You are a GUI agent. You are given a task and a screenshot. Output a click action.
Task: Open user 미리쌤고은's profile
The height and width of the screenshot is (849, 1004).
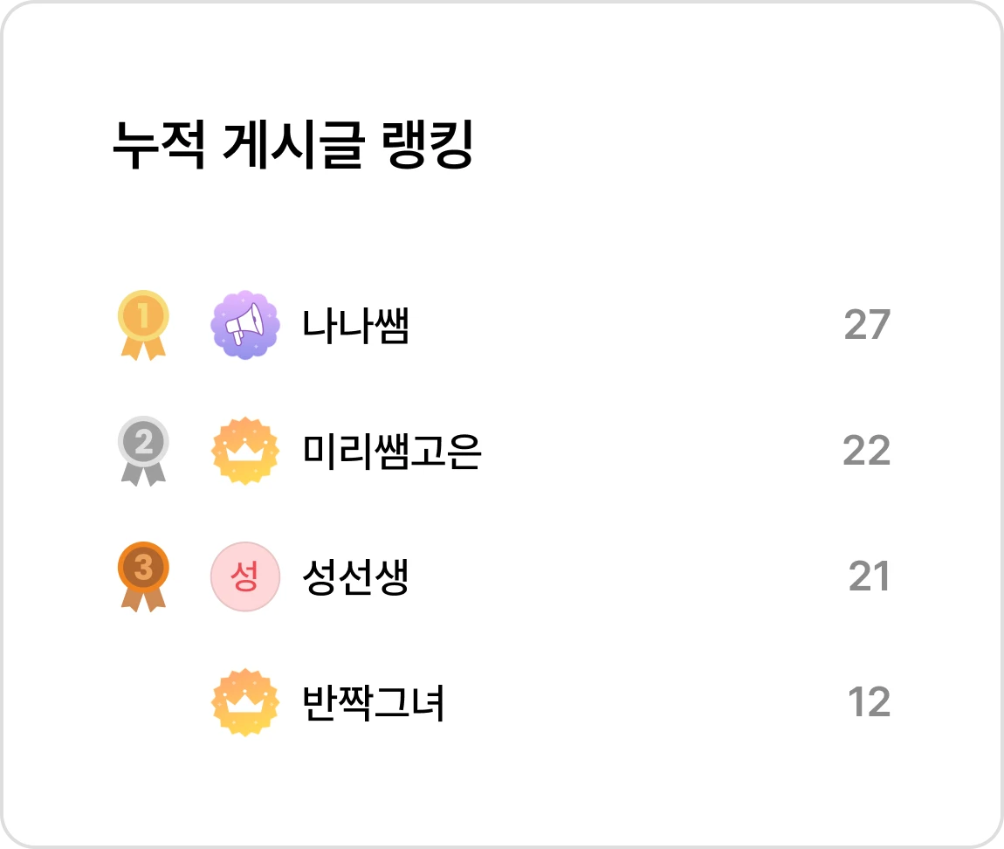click(391, 451)
